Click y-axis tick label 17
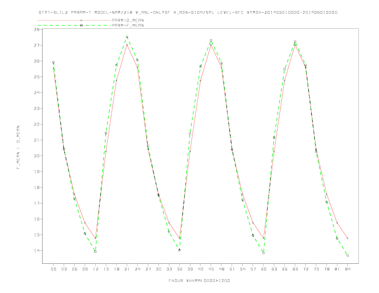Image resolution: width=379 pixels, height=293 pixels. [37, 203]
